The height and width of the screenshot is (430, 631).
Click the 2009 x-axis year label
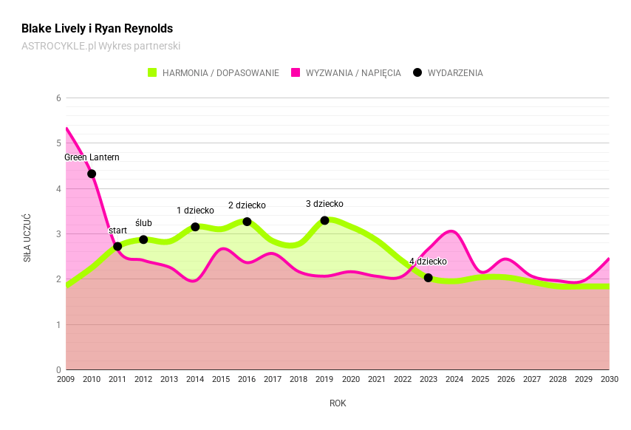[66, 379]
